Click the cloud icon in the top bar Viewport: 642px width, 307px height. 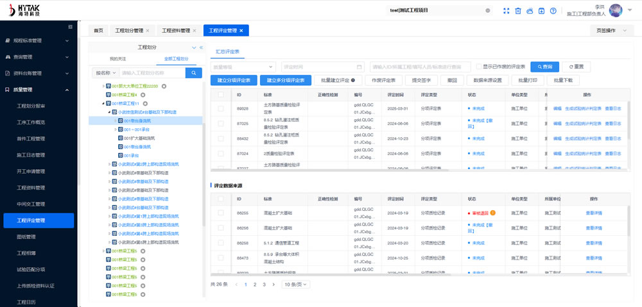[530, 11]
